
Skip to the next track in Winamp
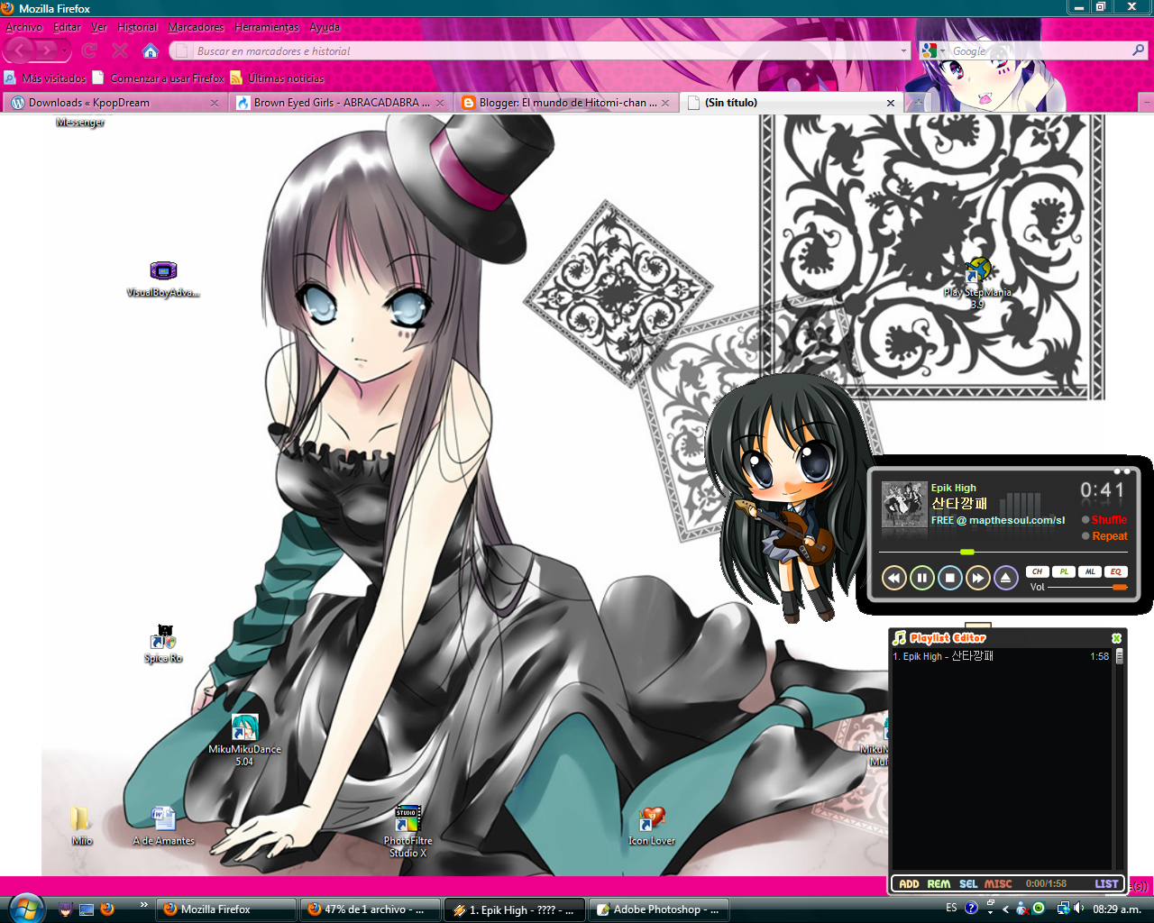click(x=977, y=578)
